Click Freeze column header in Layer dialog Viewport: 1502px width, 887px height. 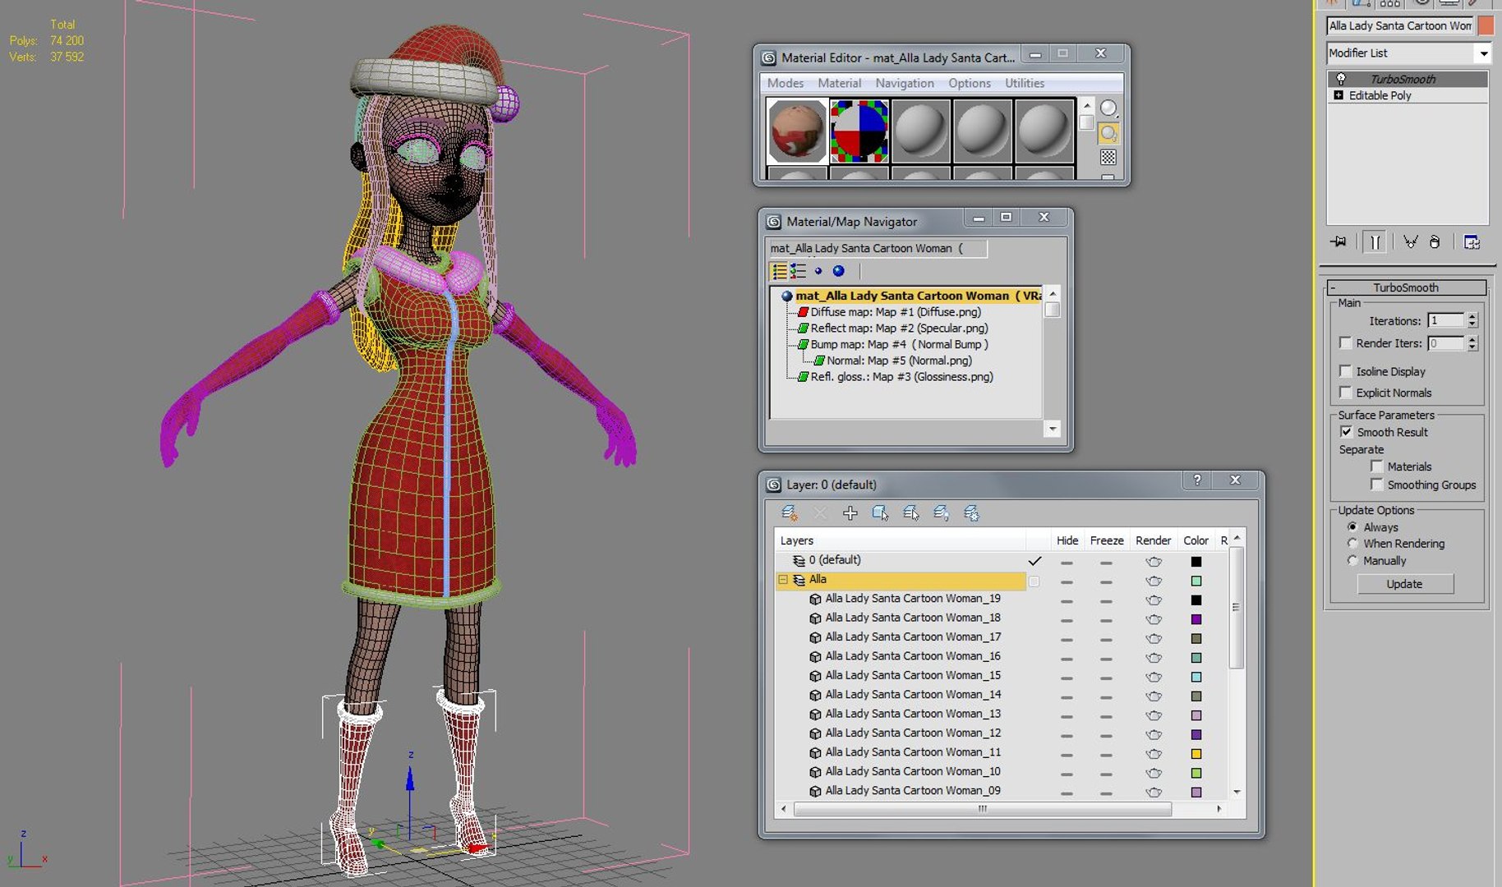point(1107,540)
